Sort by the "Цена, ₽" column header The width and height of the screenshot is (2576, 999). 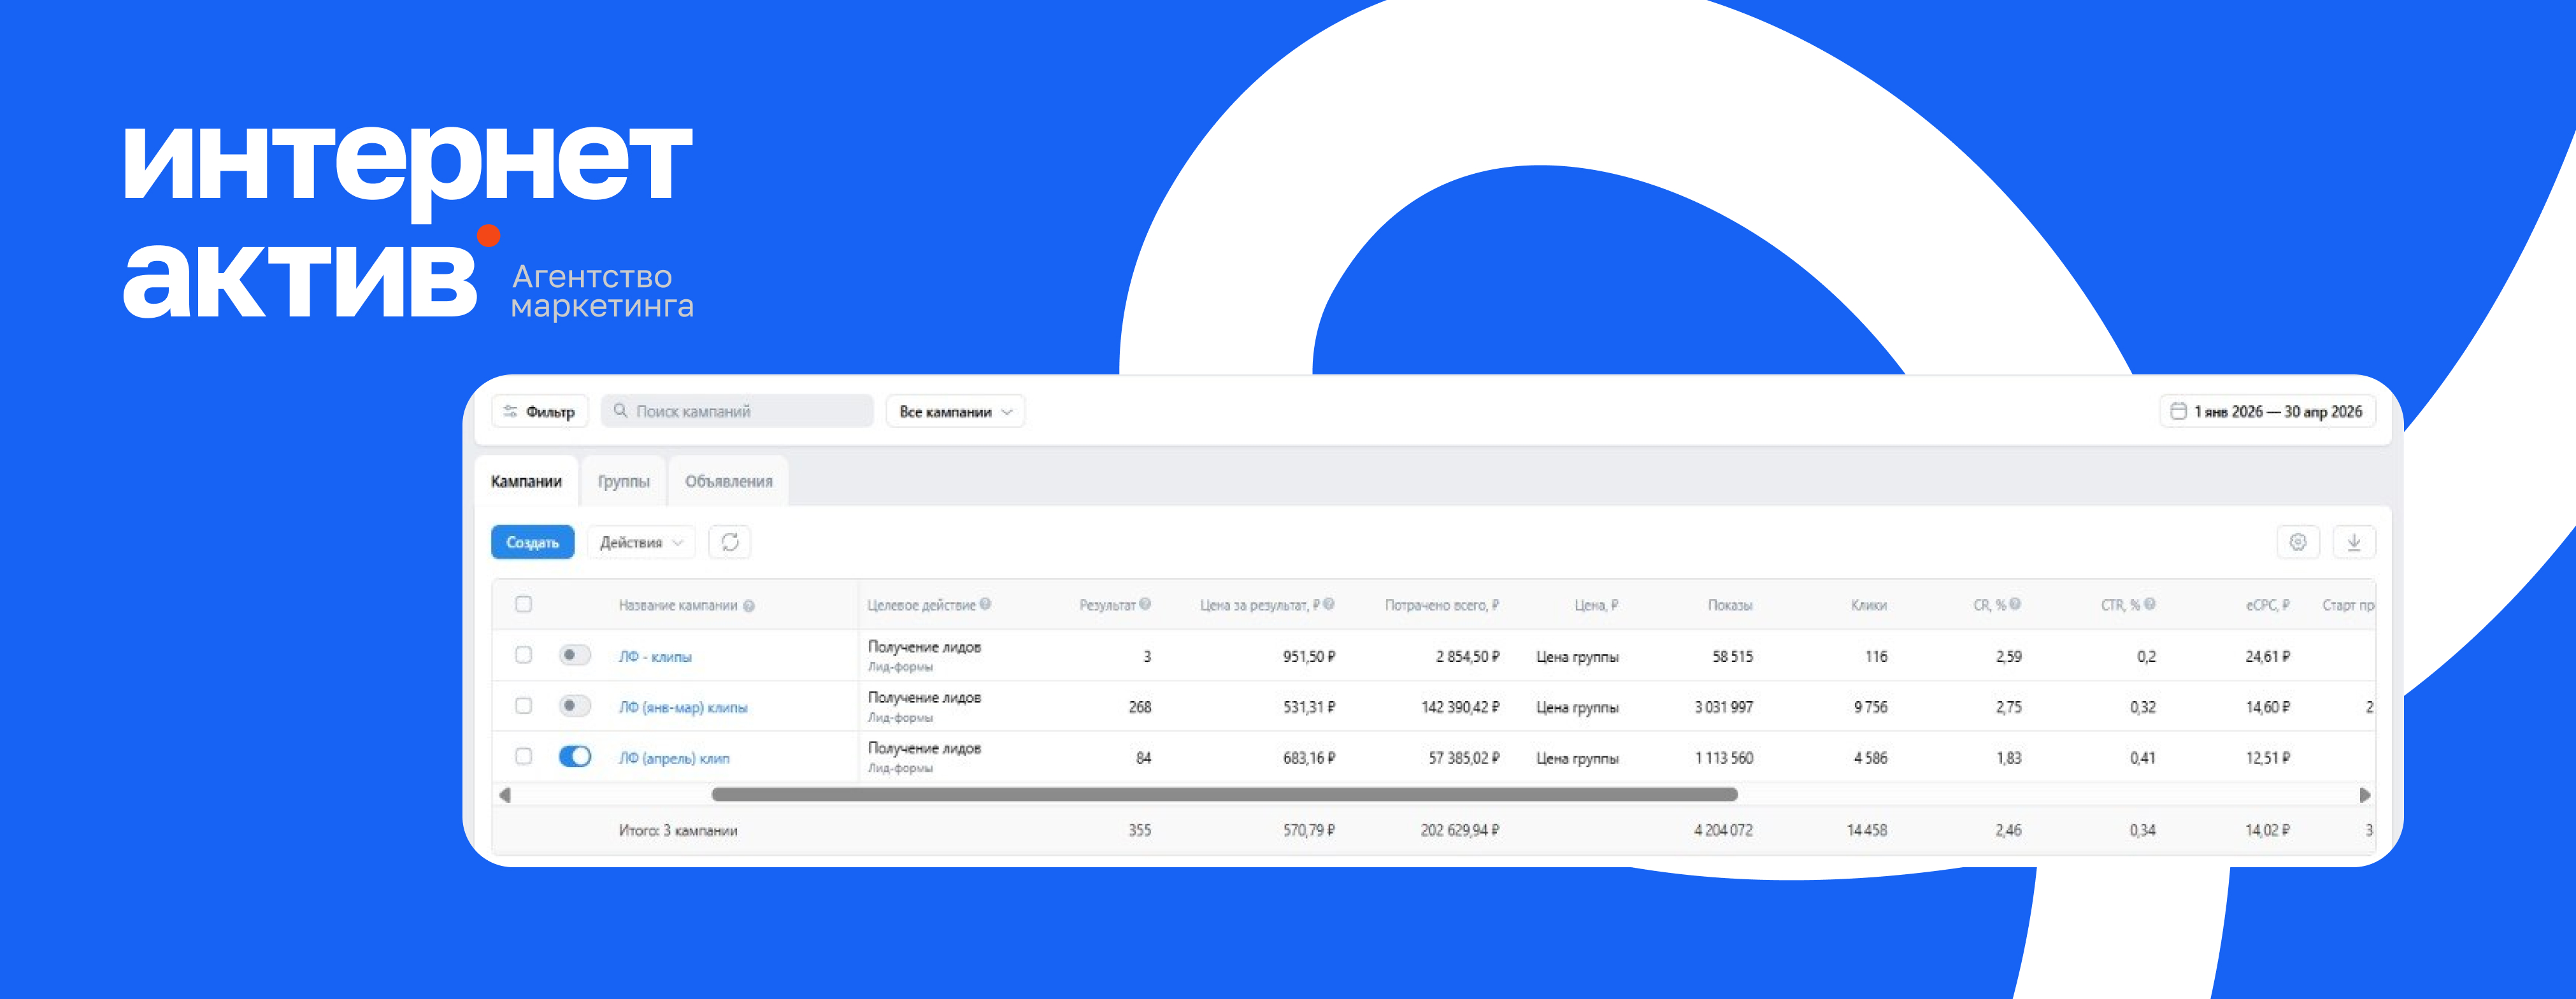[1596, 605]
